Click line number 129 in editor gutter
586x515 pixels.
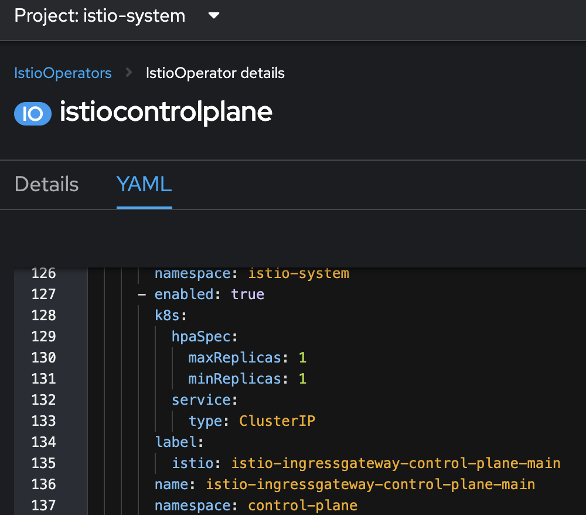click(x=44, y=337)
